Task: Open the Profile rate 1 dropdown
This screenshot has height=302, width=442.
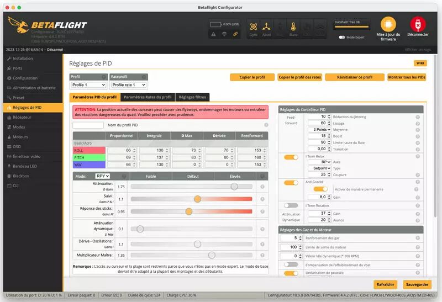Action: click(129, 85)
